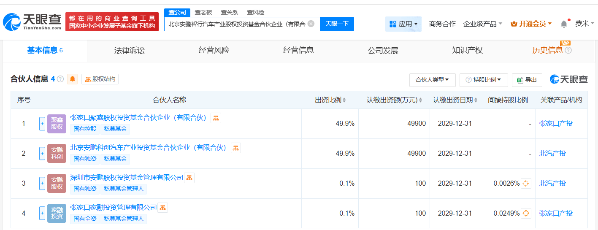The image size is (598, 230).
Task: Click the orange alert bell beside 合伙人信息
Action: (x=72, y=79)
